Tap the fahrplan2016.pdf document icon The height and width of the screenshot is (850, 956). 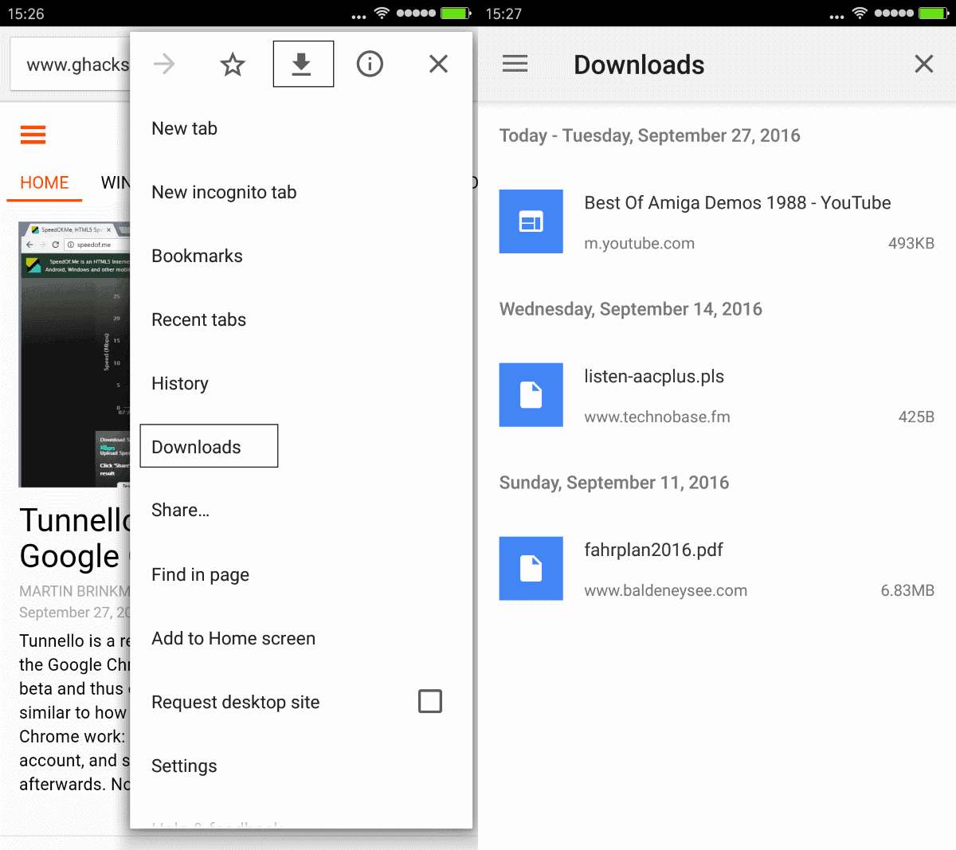click(531, 568)
